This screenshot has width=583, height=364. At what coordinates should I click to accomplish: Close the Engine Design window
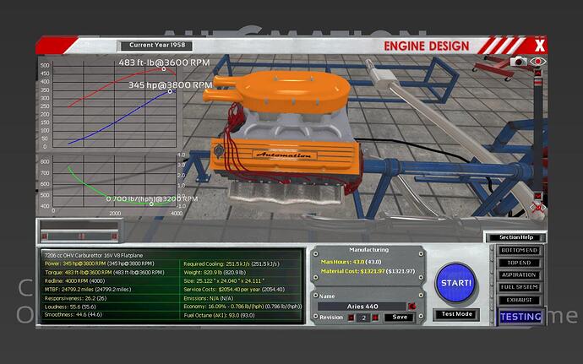pos(540,45)
